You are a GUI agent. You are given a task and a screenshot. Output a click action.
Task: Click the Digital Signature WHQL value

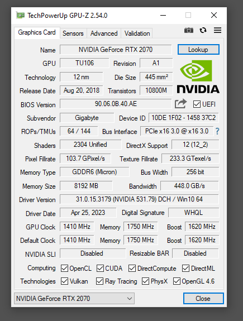pyautogui.click(x=194, y=213)
